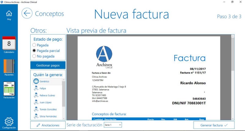Click 'Clínica Archivex' under Factura a favor de
The width and height of the screenshot is (245, 131).
coord(100,77)
